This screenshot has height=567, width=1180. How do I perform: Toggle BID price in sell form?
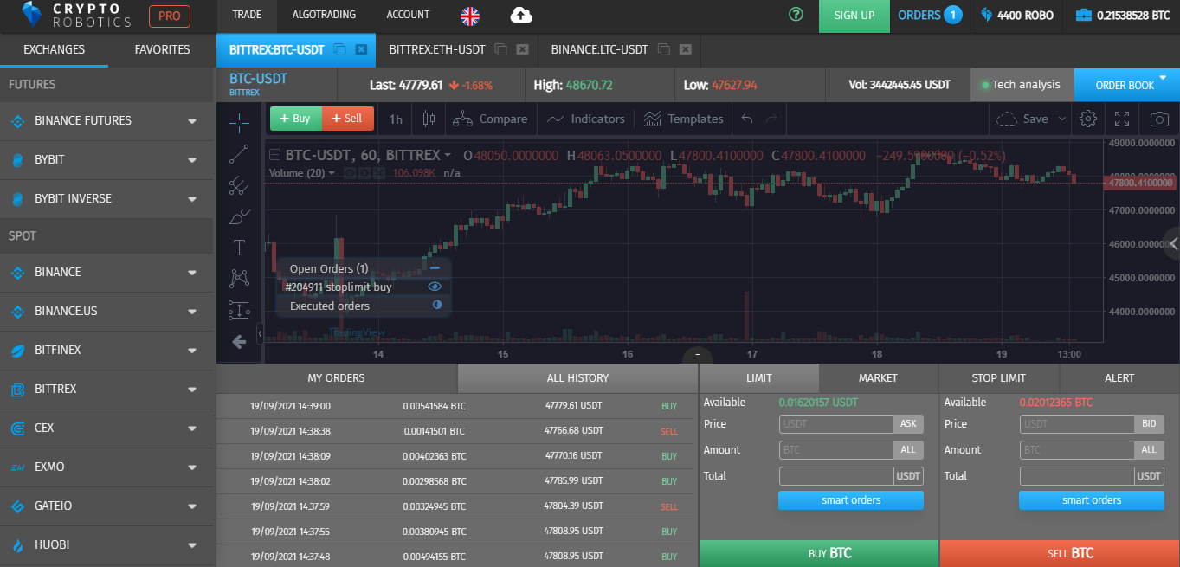1149,424
